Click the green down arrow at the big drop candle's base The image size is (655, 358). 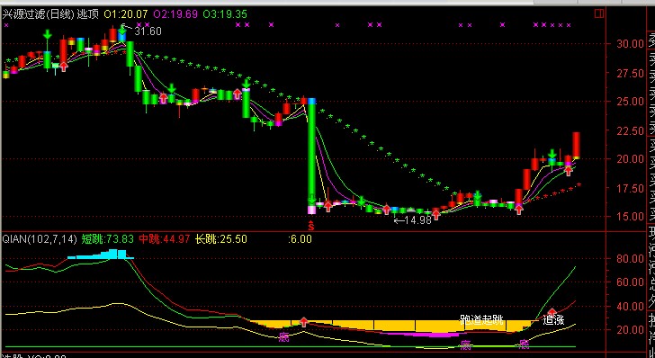tap(311, 199)
